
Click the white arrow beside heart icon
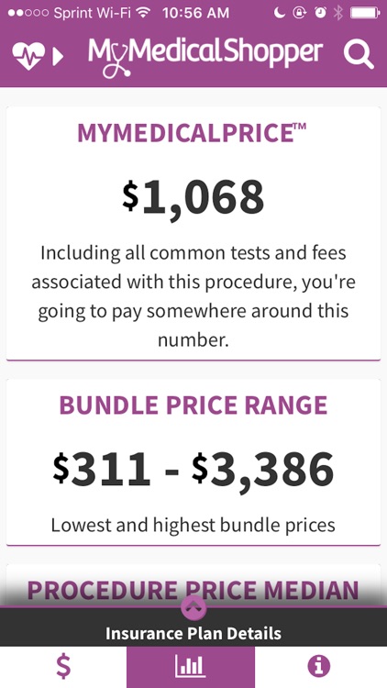(x=58, y=57)
